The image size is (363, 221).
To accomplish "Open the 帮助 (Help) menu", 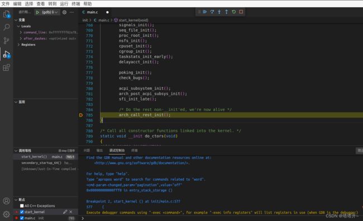I will (88, 4).
